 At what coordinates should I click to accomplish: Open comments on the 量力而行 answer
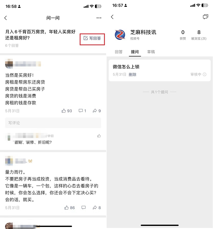(84, 208)
